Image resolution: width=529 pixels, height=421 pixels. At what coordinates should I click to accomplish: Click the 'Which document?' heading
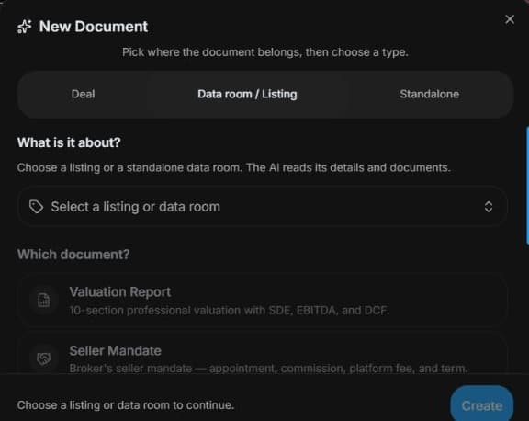[x=73, y=255]
